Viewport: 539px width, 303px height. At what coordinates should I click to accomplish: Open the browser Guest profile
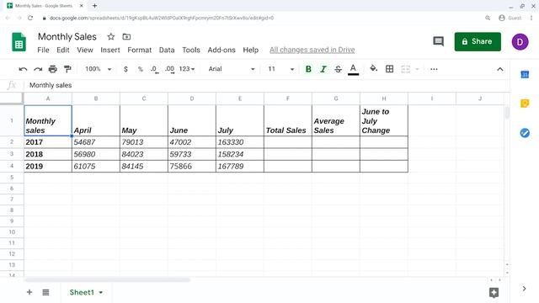click(x=510, y=18)
